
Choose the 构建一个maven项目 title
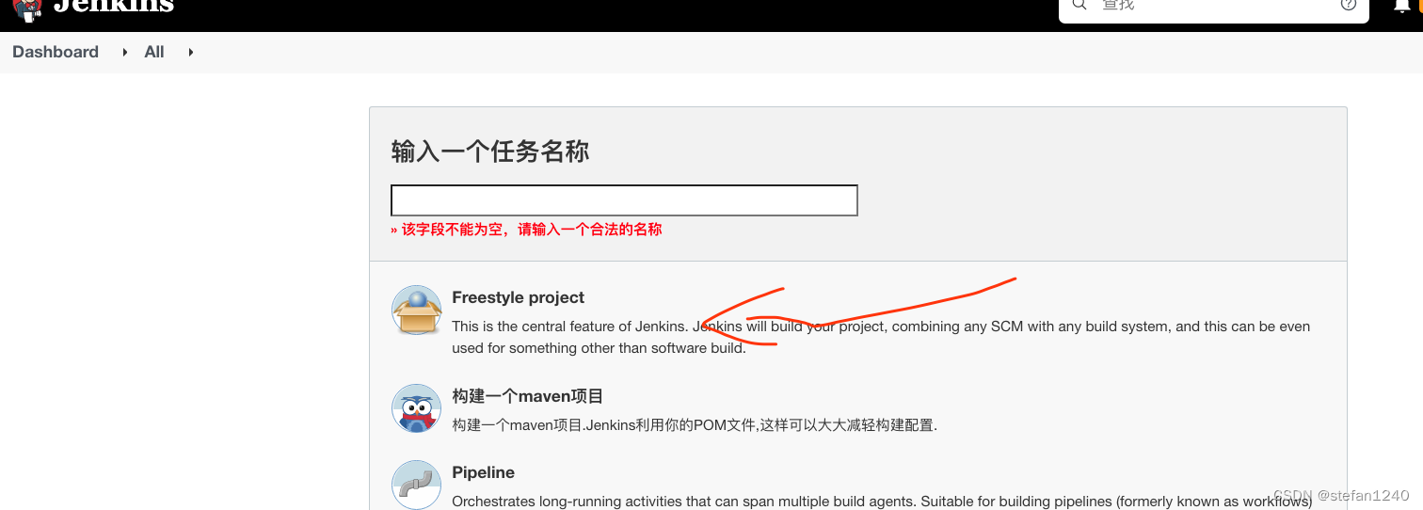pos(527,396)
